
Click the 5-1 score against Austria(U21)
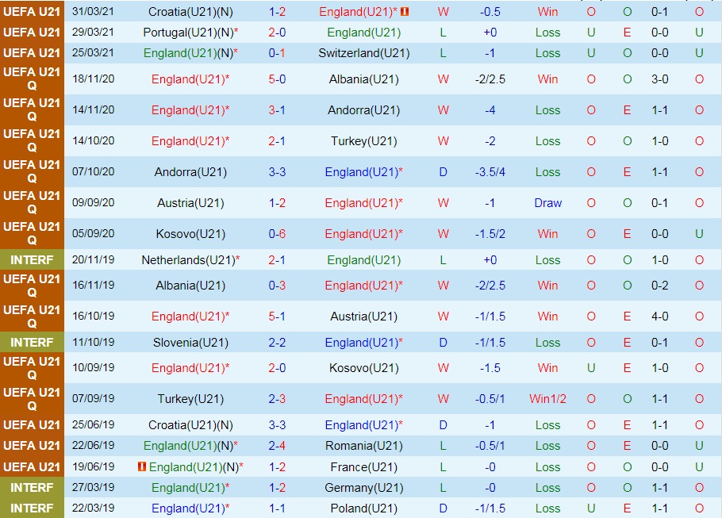(x=277, y=317)
